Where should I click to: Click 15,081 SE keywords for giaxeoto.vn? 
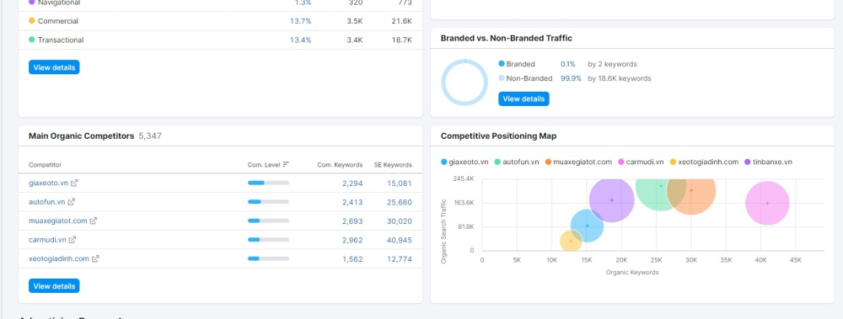(400, 183)
